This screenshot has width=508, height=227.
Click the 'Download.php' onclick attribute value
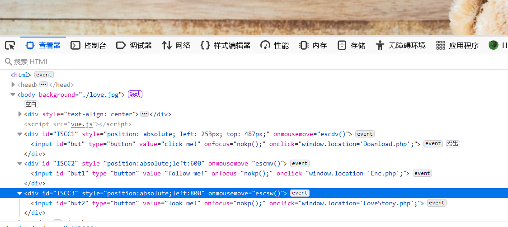click(x=358, y=144)
